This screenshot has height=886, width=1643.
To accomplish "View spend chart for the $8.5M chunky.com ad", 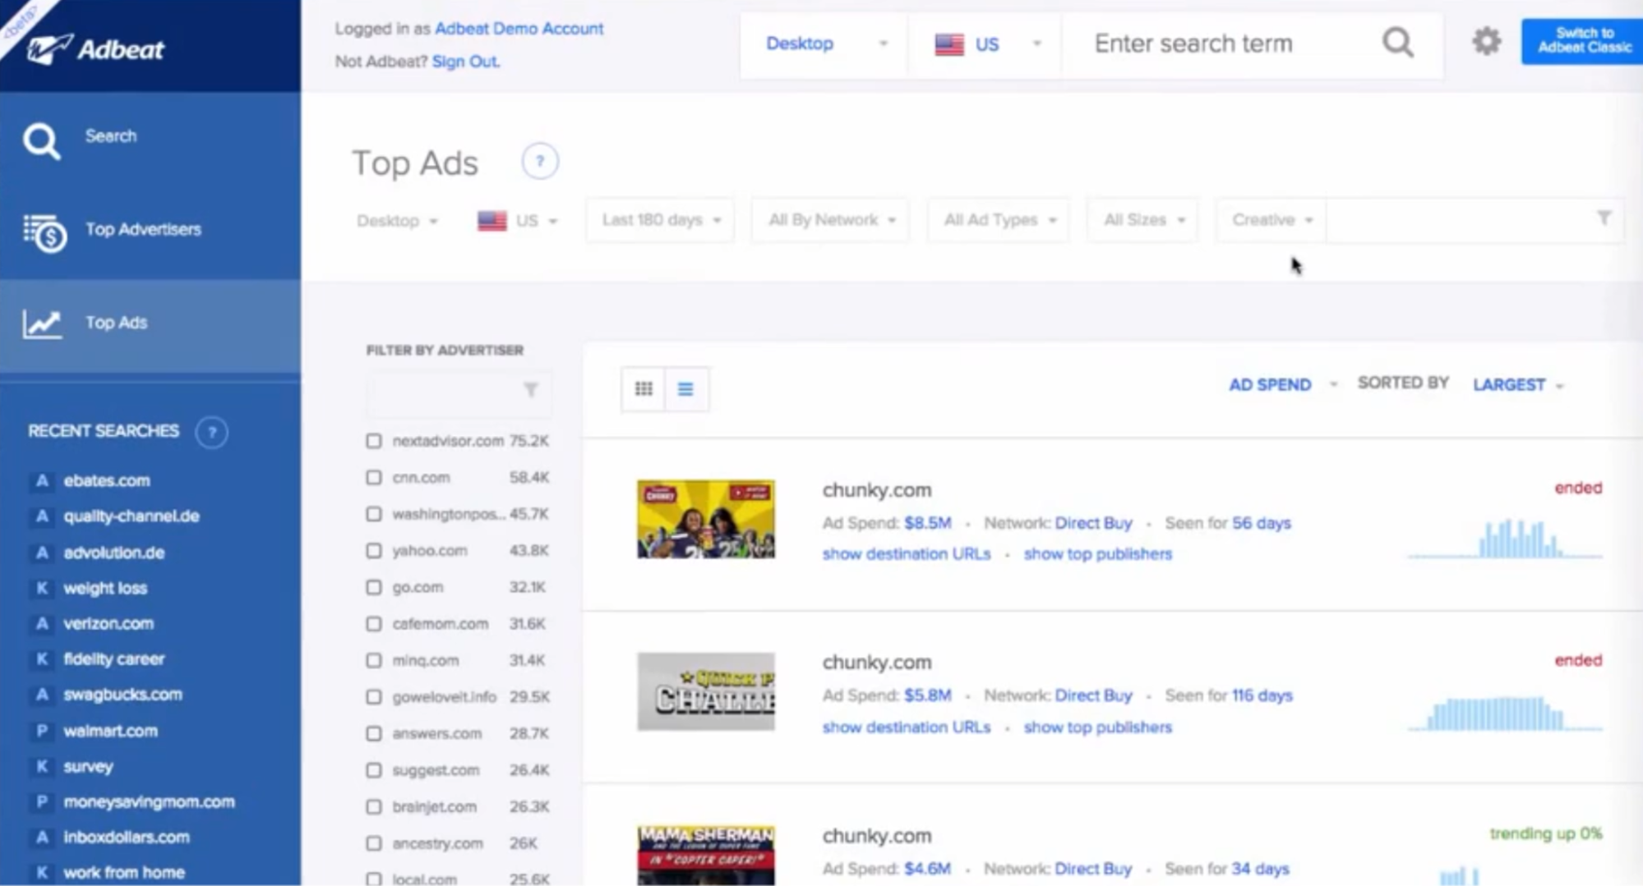I will (1504, 539).
